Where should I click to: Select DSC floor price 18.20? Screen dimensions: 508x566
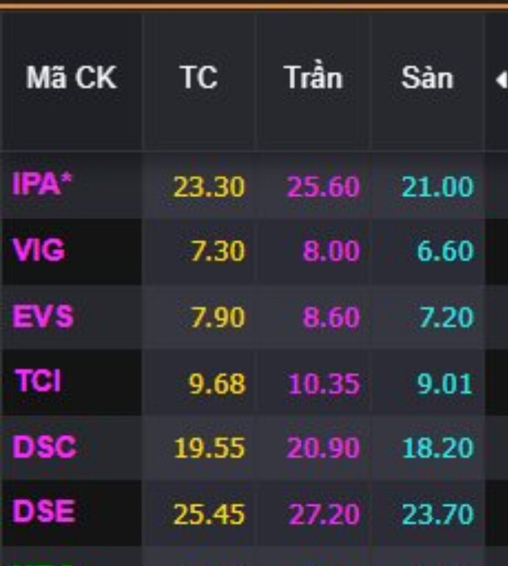(x=437, y=448)
